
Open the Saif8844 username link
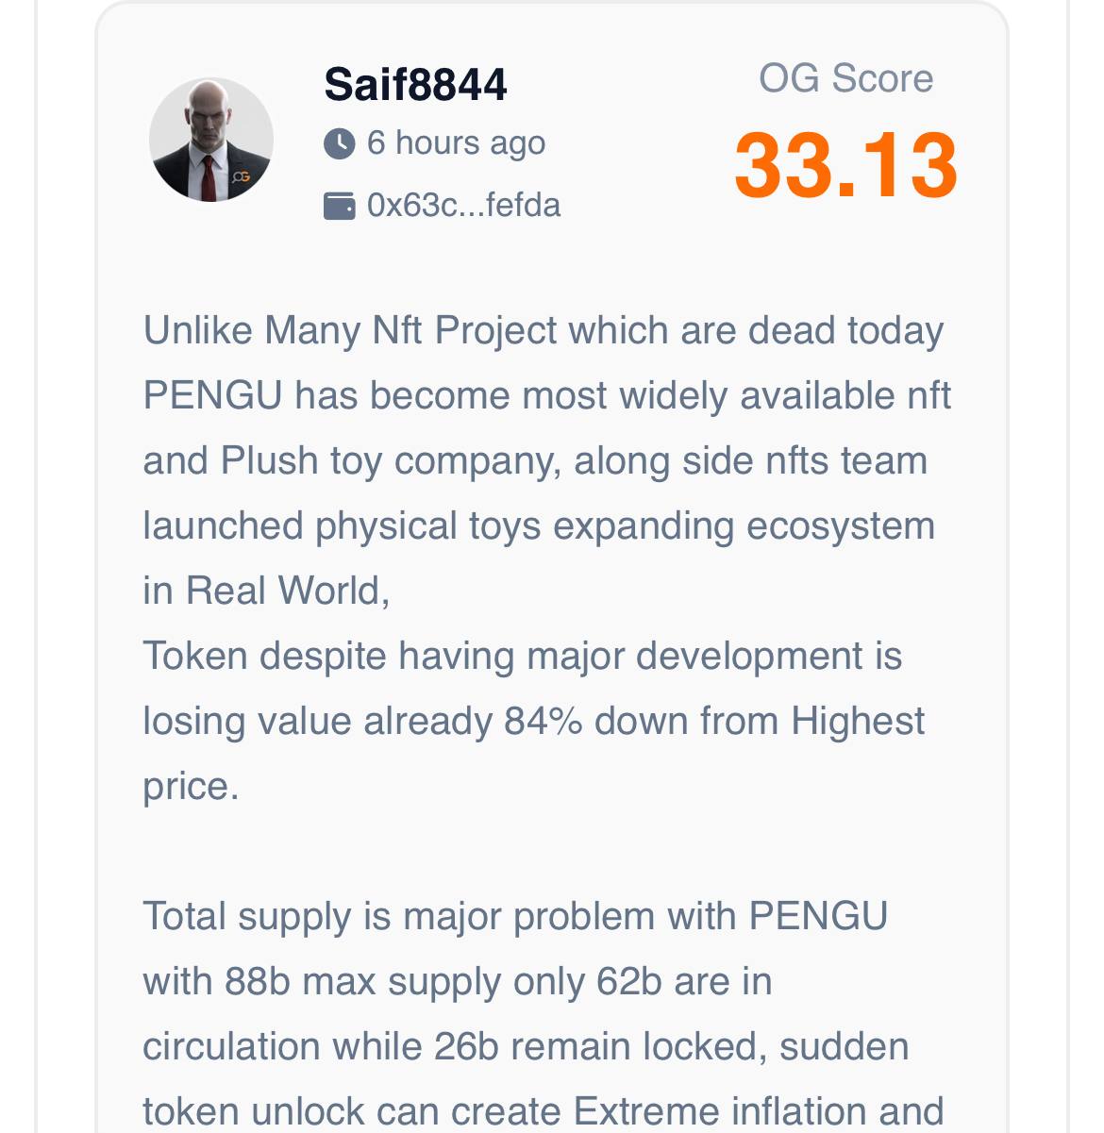(x=415, y=85)
